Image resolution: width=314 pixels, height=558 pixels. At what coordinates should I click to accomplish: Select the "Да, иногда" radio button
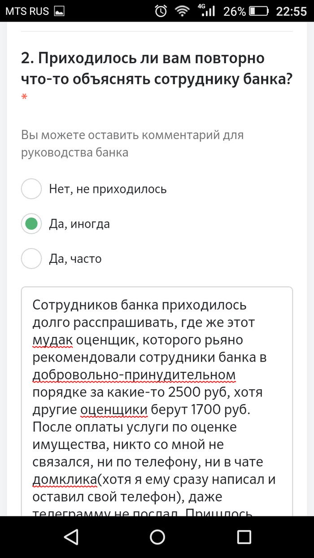(x=31, y=224)
